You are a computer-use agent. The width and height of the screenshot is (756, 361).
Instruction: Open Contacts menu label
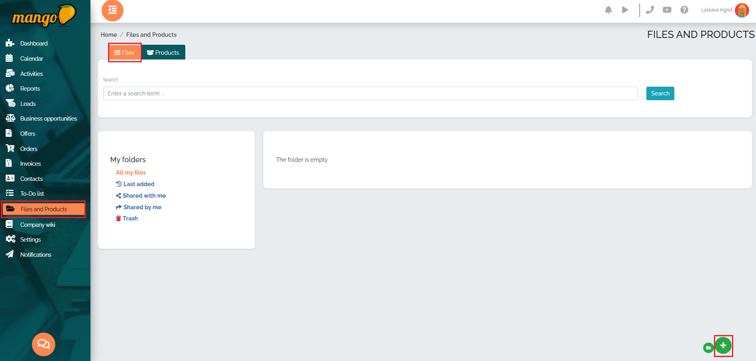pyautogui.click(x=31, y=179)
